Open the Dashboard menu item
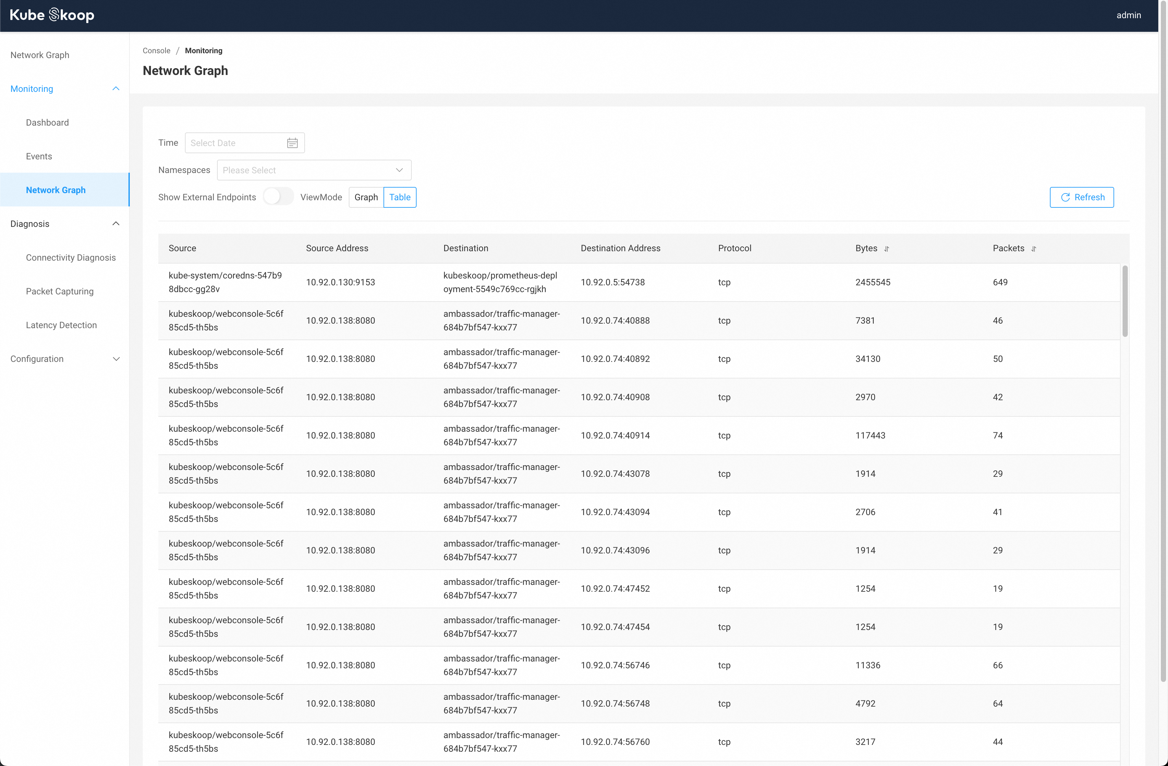The image size is (1168, 766). tap(48, 122)
